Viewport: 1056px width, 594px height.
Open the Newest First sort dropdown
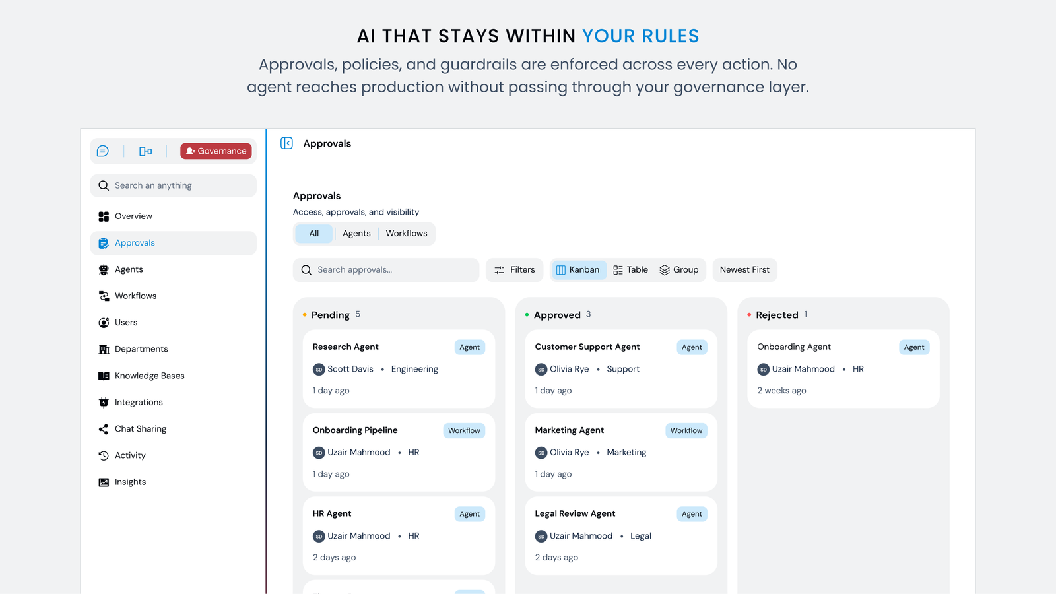744,270
